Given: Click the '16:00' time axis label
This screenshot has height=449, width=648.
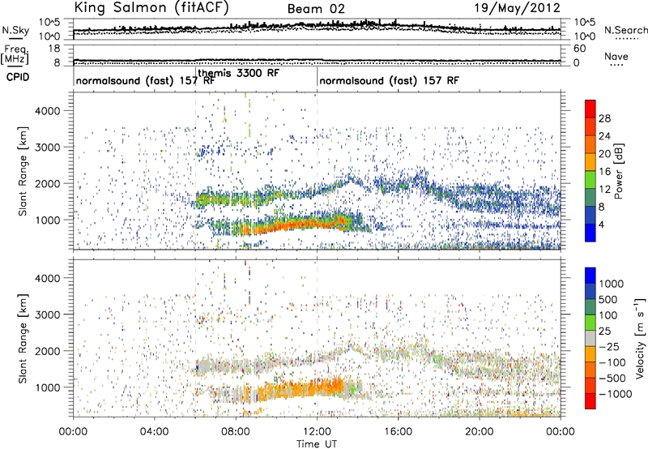Looking at the screenshot, I should click(398, 432).
